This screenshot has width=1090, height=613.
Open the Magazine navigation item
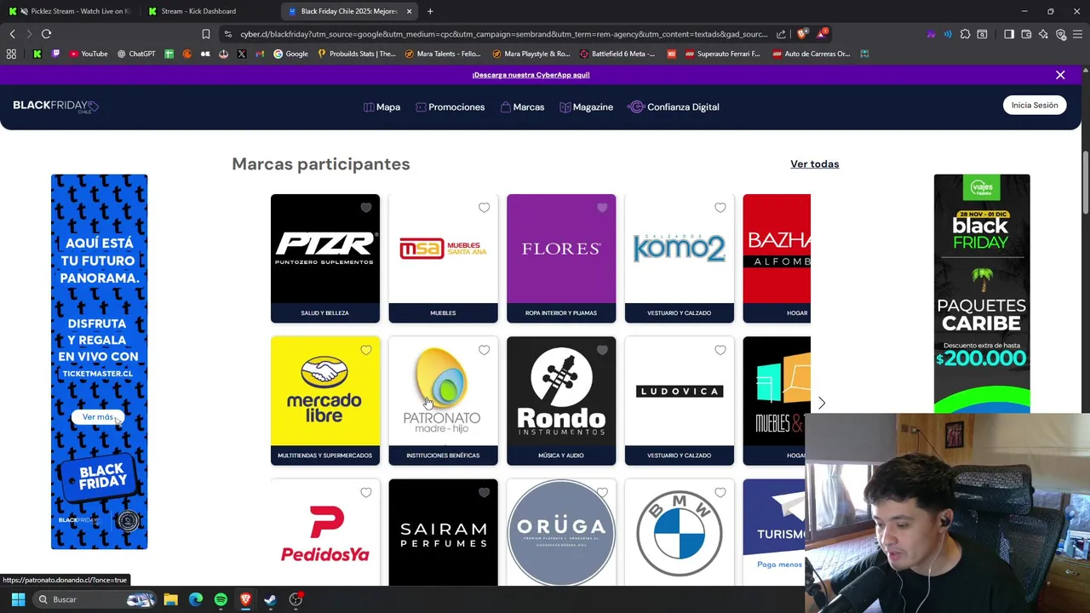point(587,107)
